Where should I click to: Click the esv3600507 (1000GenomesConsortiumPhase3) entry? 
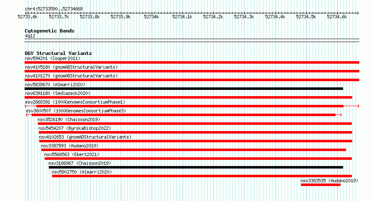coord(76,111)
